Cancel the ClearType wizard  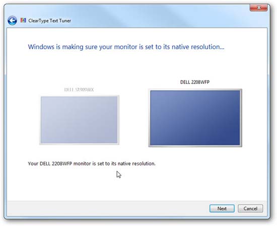click(x=250, y=208)
